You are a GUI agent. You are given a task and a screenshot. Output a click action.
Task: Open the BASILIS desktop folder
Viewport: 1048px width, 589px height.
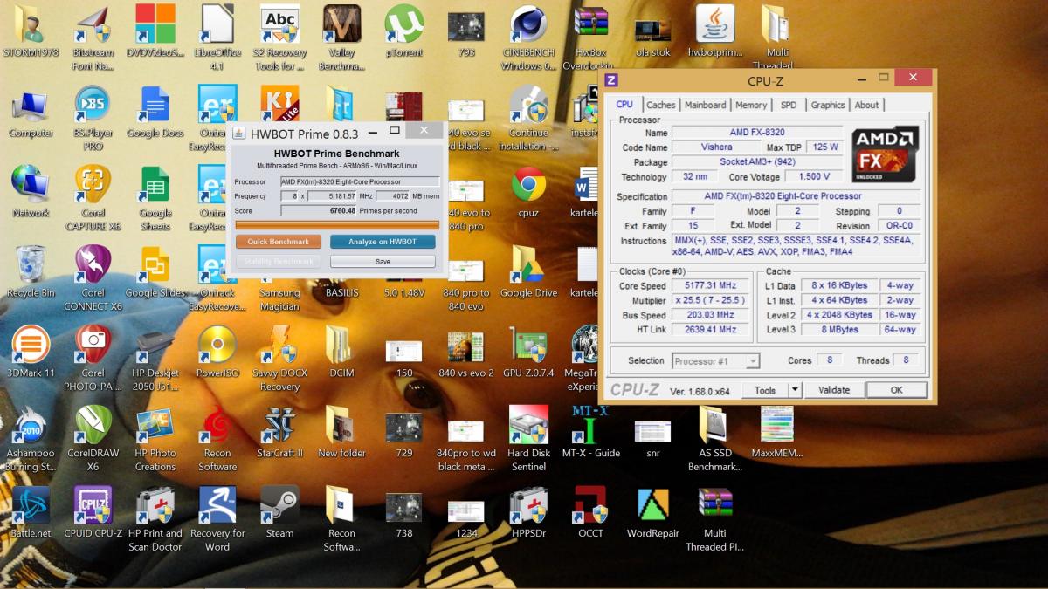coord(342,293)
